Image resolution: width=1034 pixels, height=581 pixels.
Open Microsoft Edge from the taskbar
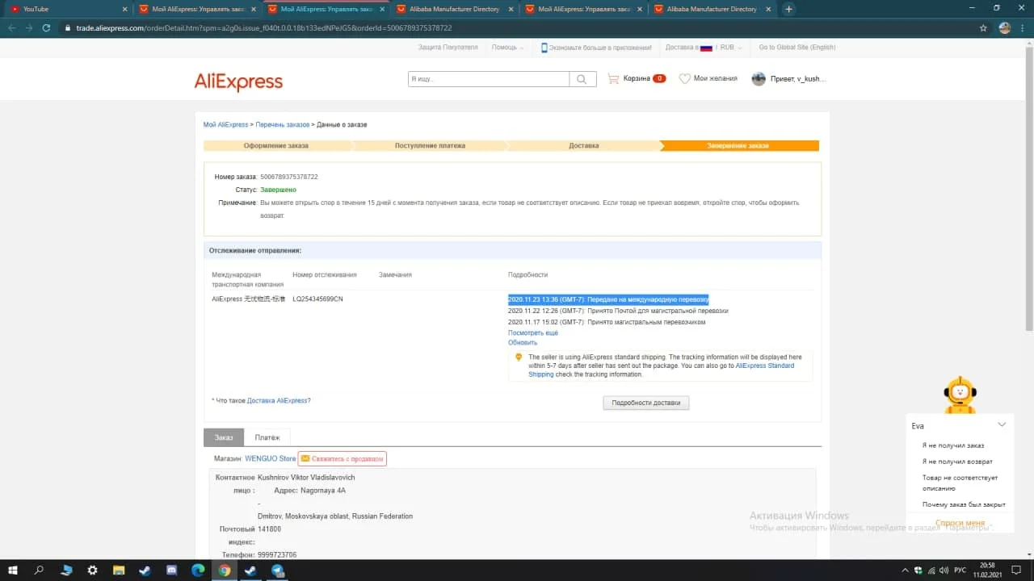pyautogui.click(x=198, y=570)
